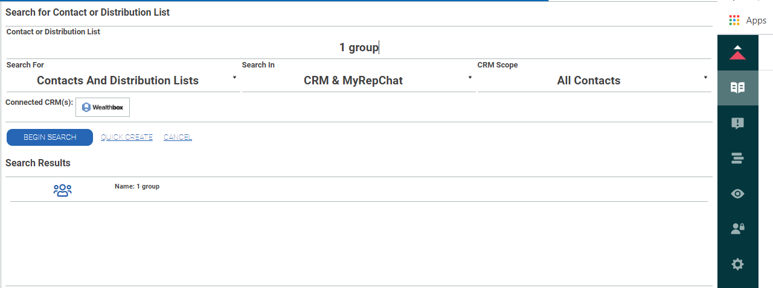Click the message alert bubble icon
773x288 pixels.
(737, 123)
